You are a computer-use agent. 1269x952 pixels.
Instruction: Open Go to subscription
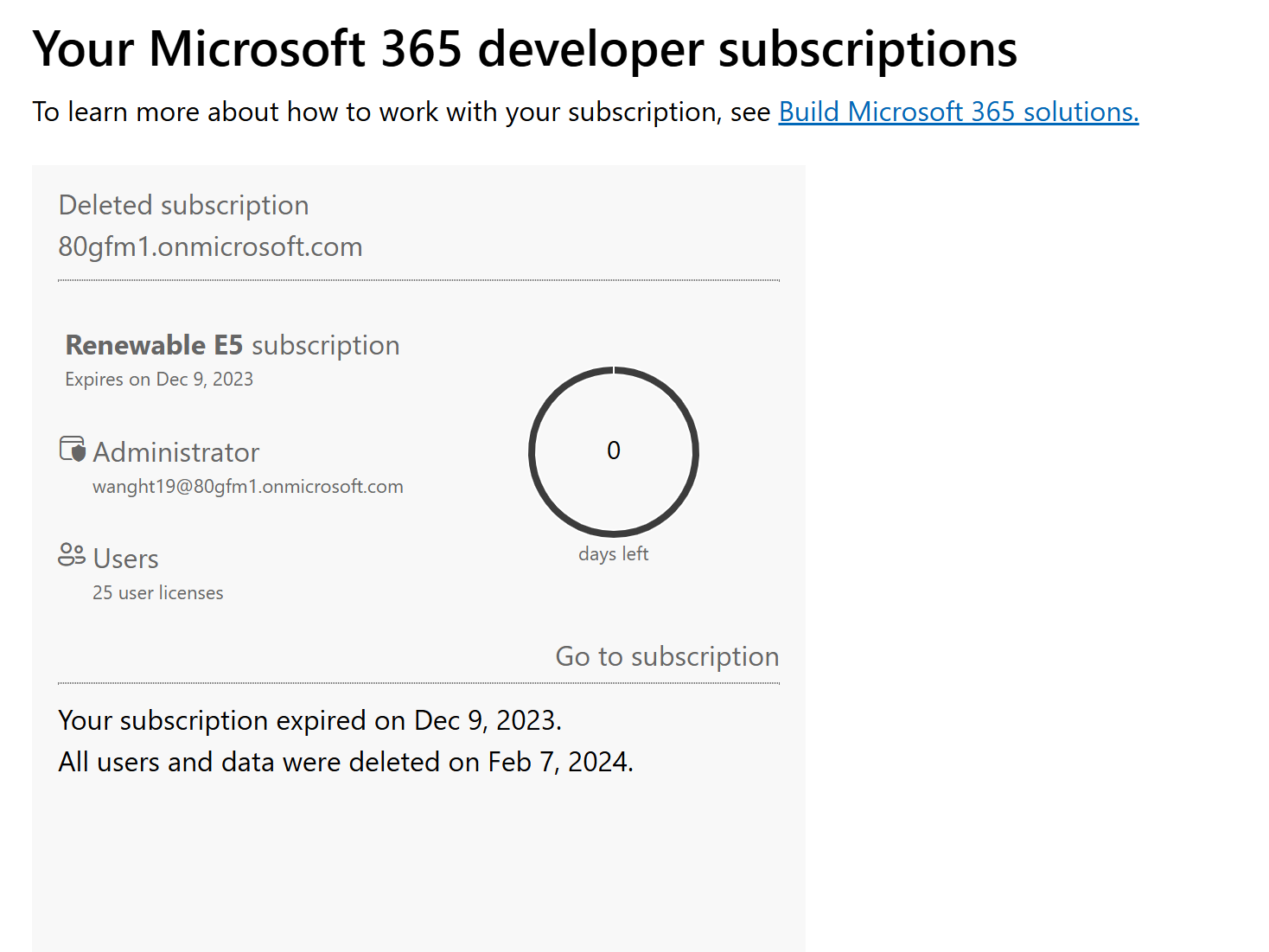(666, 656)
